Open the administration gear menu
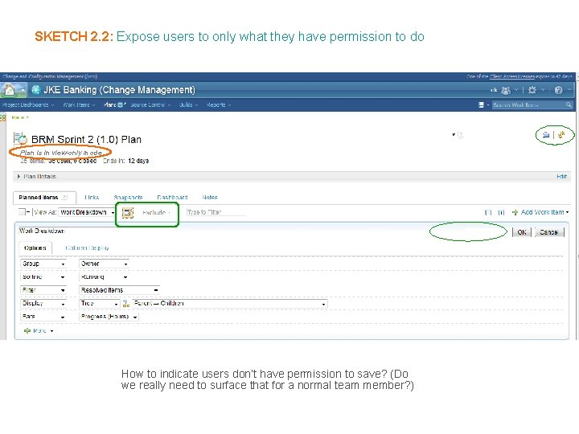The height and width of the screenshot is (434, 579). coord(532,90)
